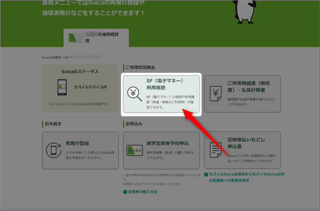
Task: Click the document icon in 定期券払いもどし申込書
Action: tap(215, 150)
